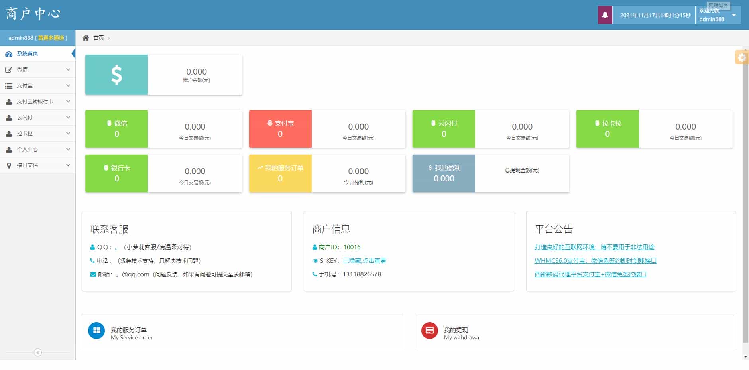
Task: Click the green 银行卡 stat tile
Action: click(x=116, y=173)
